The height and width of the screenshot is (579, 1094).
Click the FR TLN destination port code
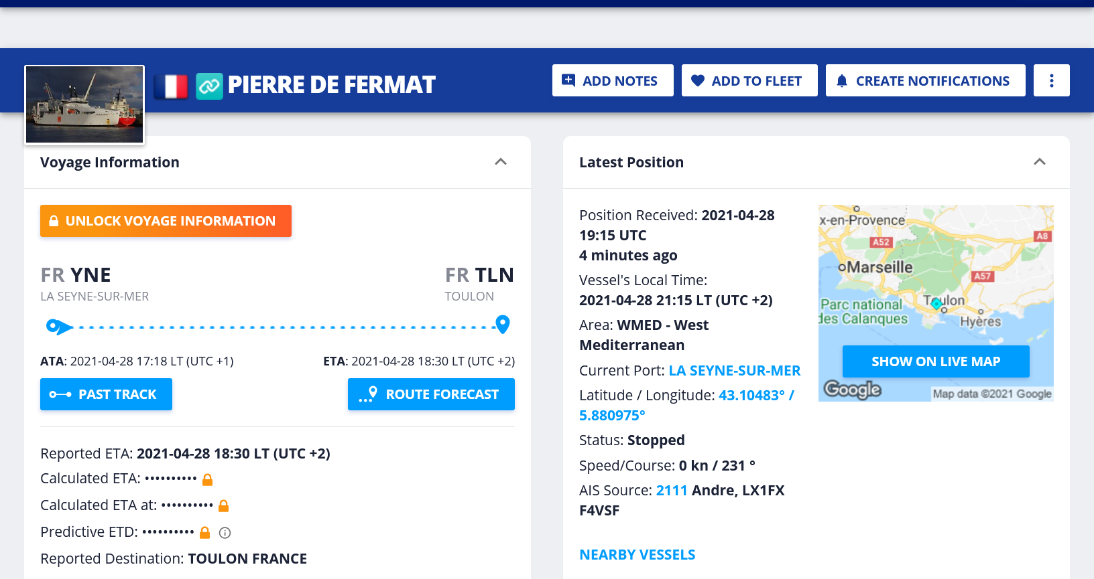click(x=479, y=274)
